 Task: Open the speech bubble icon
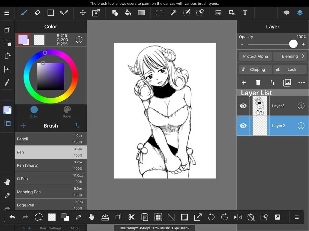[287, 13]
